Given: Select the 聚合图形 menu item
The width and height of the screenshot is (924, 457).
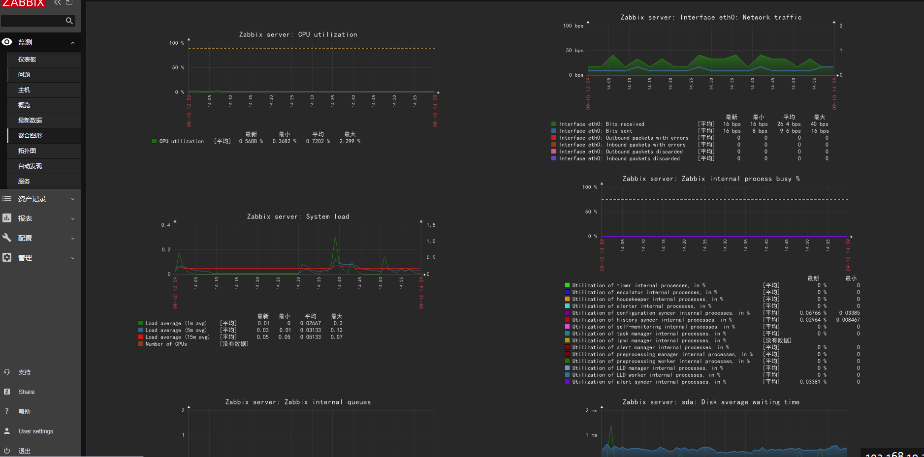Looking at the screenshot, I should point(44,136).
